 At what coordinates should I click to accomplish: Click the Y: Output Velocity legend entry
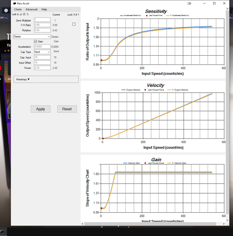click(178, 90)
